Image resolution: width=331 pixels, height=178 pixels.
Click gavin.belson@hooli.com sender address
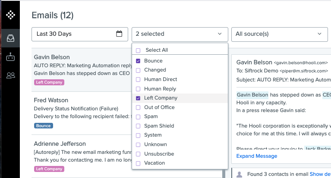301,62
